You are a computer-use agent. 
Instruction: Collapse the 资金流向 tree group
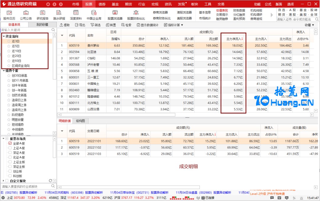tap(4, 36)
